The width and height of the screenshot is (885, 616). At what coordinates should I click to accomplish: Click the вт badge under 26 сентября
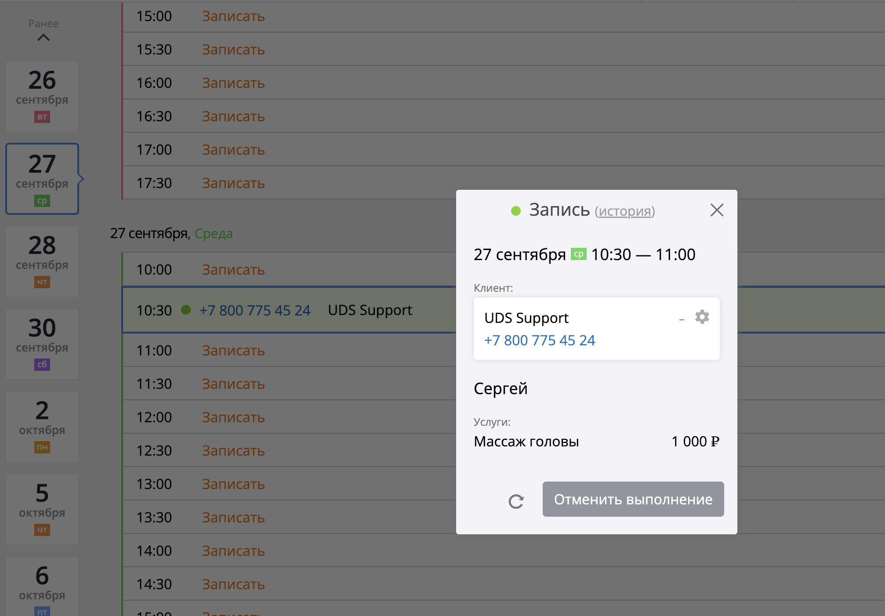point(42,117)
